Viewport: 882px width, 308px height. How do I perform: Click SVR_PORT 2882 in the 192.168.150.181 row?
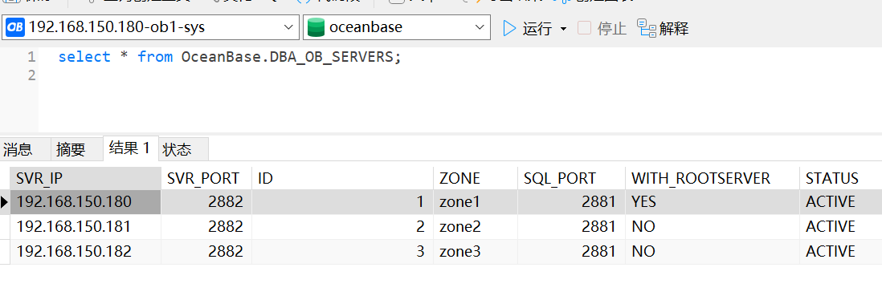click(x=206, y=226)
